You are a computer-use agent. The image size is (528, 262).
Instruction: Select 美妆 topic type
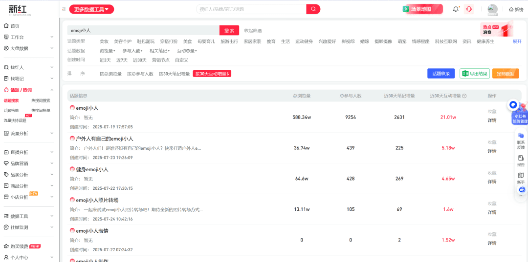[x=104, y=41]
